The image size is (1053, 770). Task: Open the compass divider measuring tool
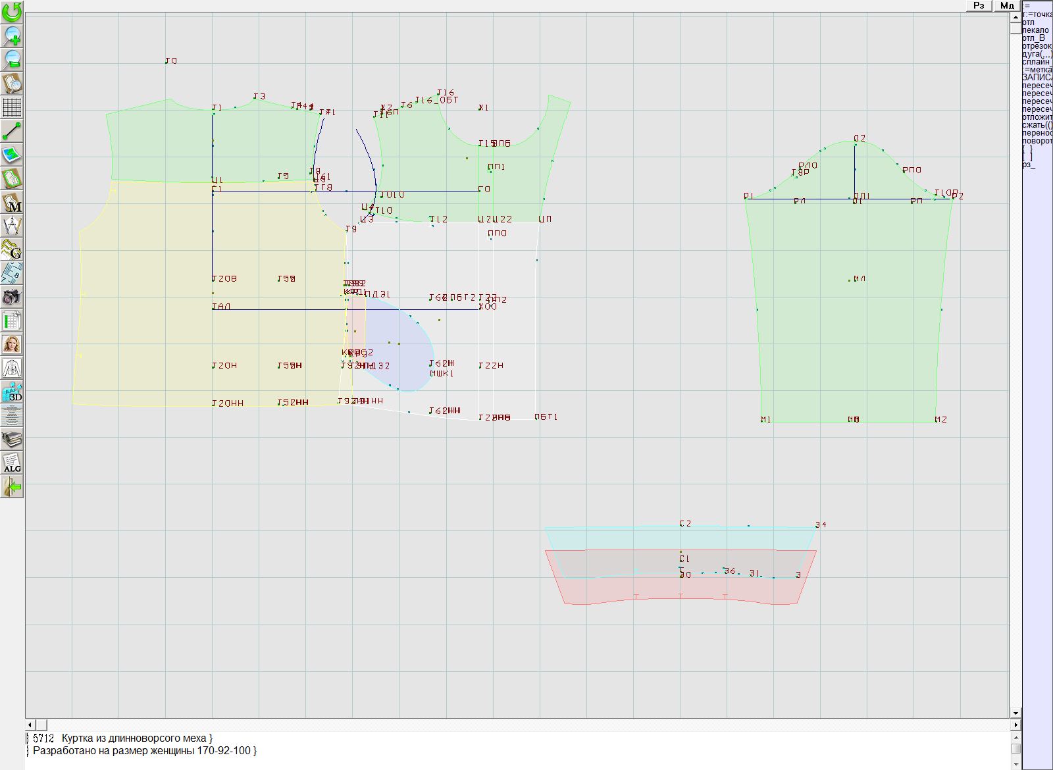coord(12,226)
